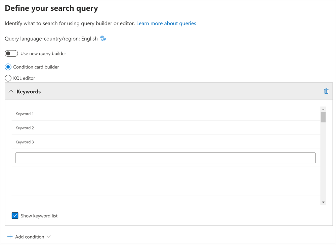Click the keyword list scroll down arrow
This screenshot has height=245, width=336.
tap(323, 202)
